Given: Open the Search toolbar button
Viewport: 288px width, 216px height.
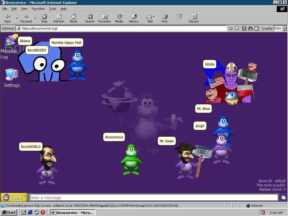Looking at the screenshot, I should [90, 18].
